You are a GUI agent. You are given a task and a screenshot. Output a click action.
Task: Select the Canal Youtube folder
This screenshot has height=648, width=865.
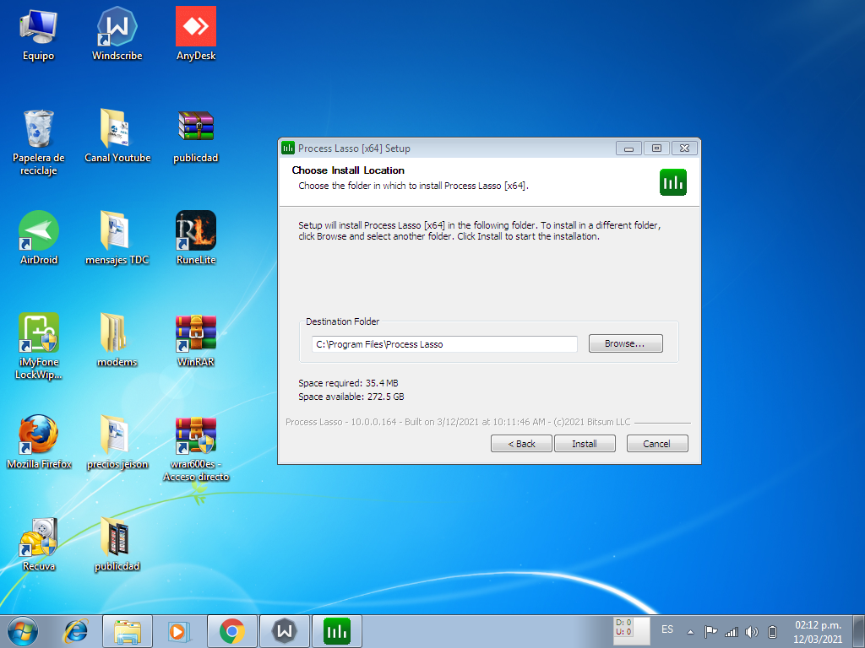click(117, 136)
